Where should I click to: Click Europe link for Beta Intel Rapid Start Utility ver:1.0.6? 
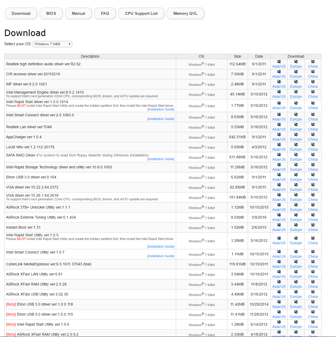point(296,327)
